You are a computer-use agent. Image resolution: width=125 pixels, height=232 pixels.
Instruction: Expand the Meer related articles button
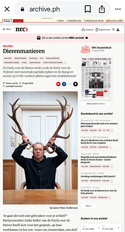coord(89,206)
